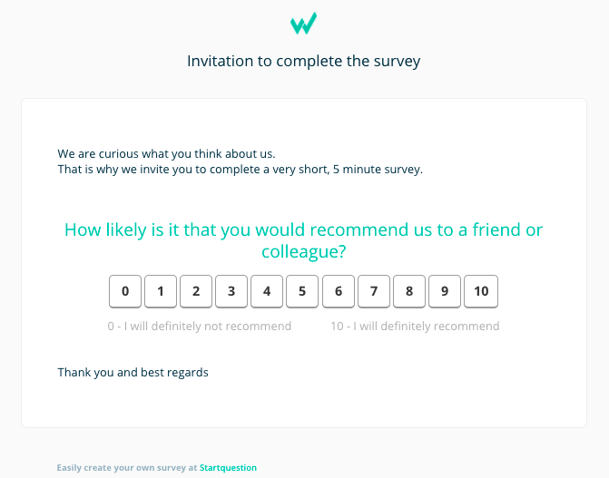
Task: Rate 9 on the recommendation scale
Action: [445, 291]
